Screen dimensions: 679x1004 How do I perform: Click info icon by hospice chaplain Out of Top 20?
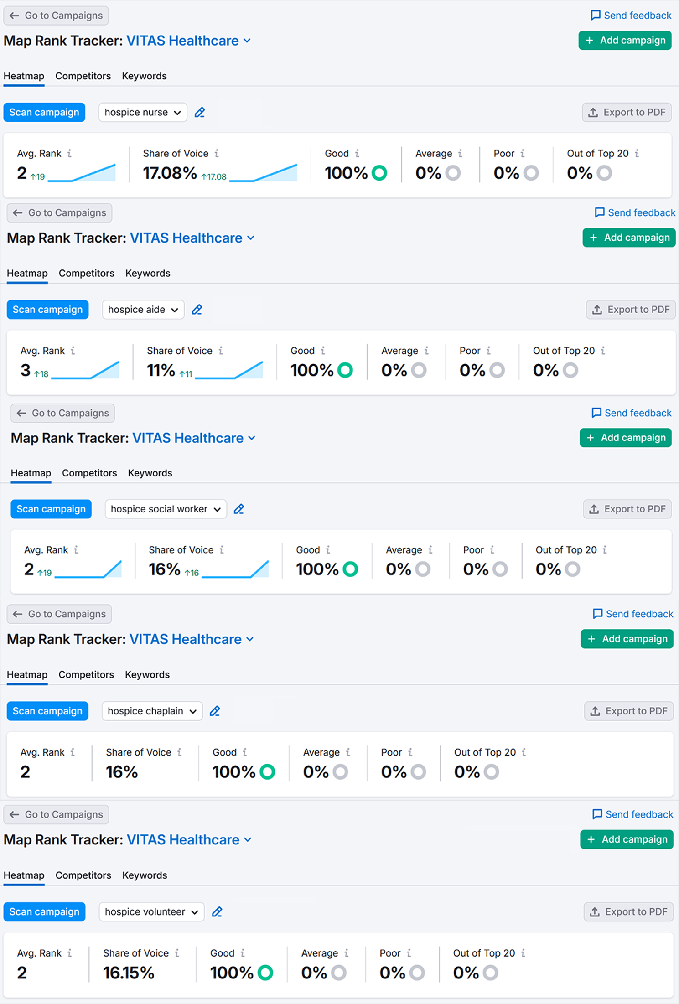tap(524, 752)
